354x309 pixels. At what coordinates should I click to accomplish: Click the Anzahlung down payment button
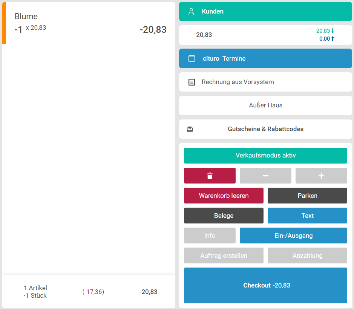pos(307,255)
